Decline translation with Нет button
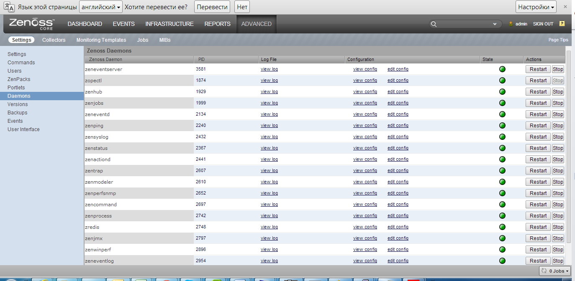 [x=242, y=7]
